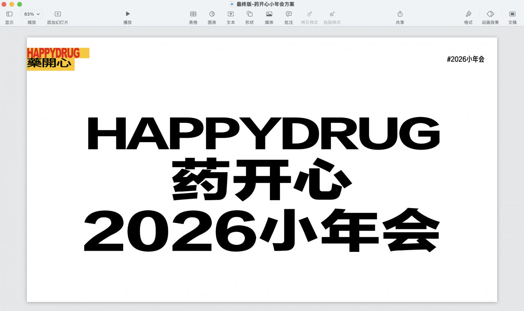Image resolution: width=524 pixels, height=311 pixels.
Task: Select the red HAPPYDRUG logo text
Action: pyautogui.click(x=54, y=53)
